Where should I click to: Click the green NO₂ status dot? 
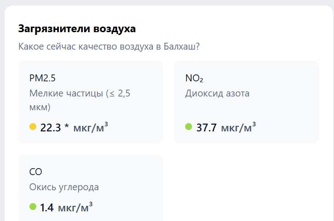188,127
